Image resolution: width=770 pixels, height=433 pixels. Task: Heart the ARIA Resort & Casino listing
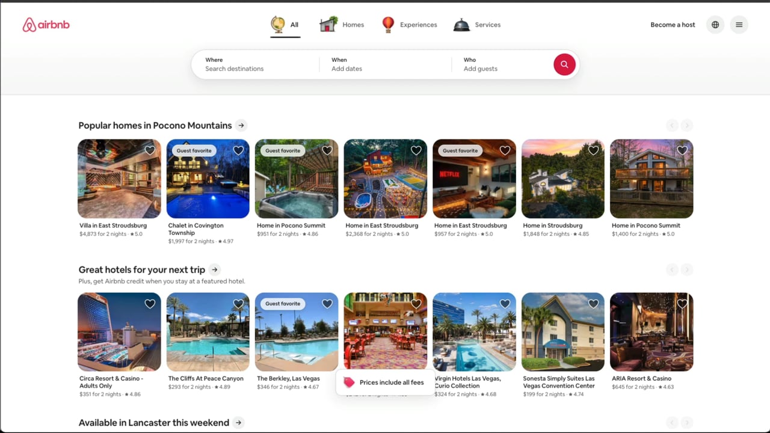[x=682, y=304]
